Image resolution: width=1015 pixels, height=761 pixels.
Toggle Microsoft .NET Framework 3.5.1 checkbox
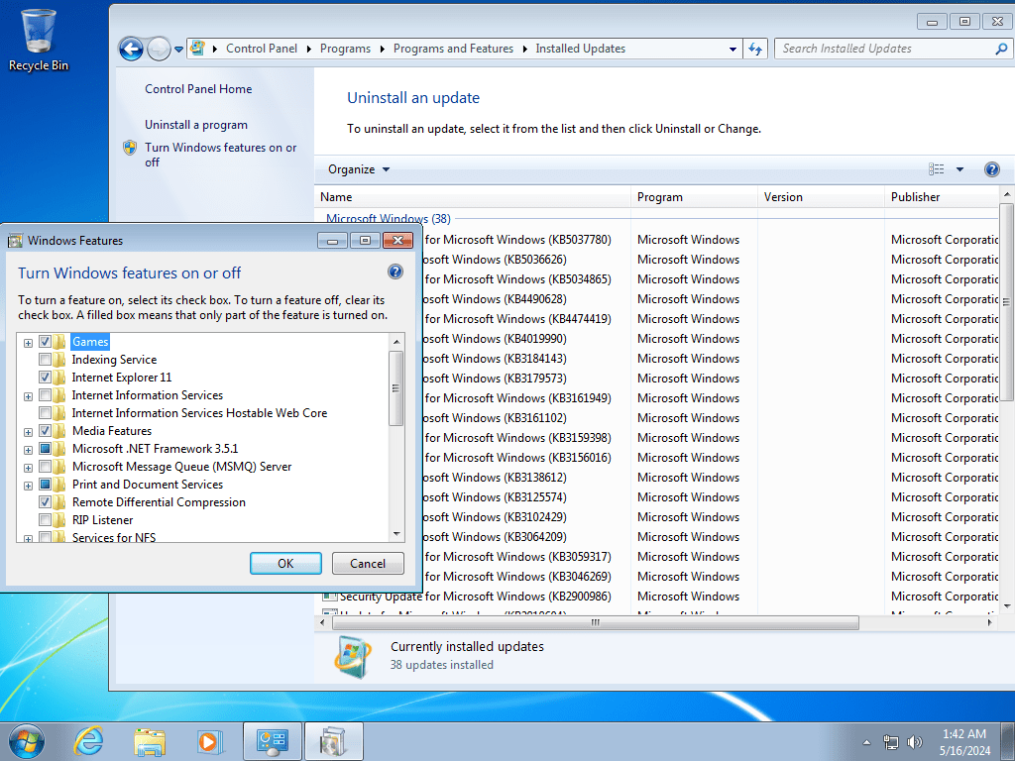[x=46, y=449]
